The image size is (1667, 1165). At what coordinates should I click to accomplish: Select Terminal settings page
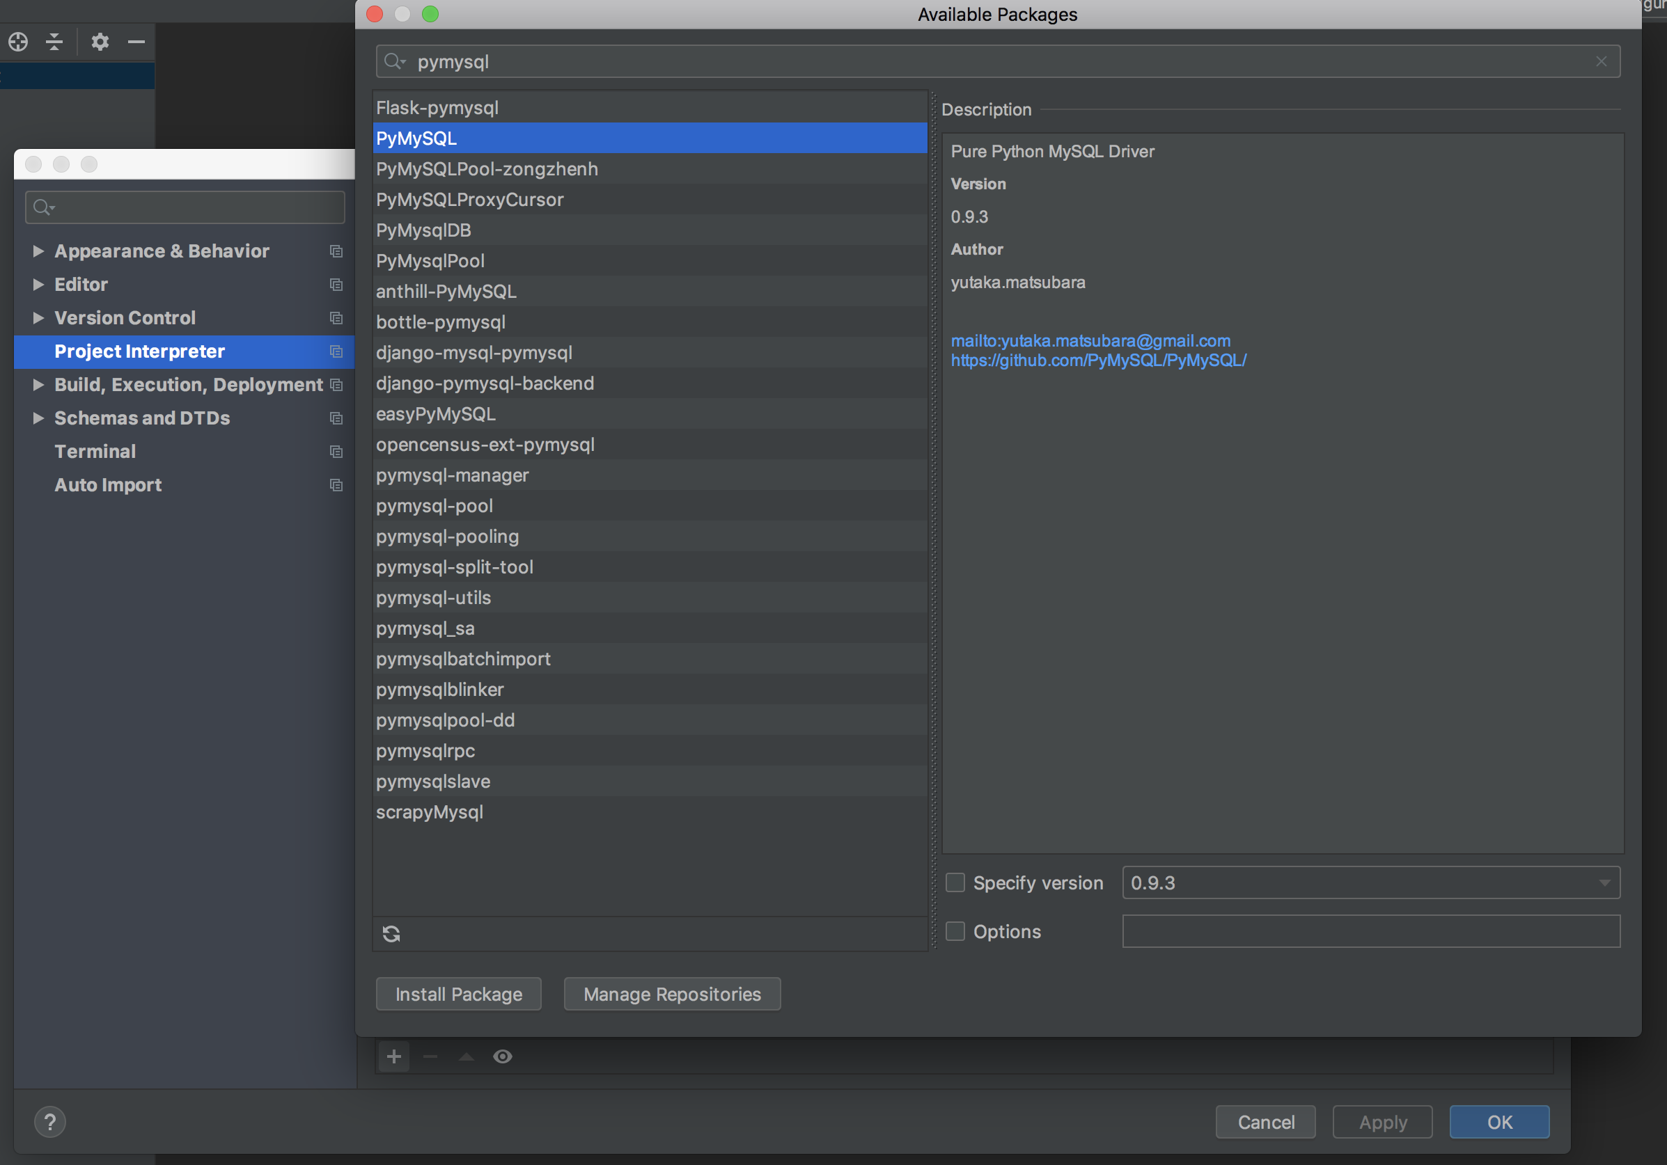[185, 452]
